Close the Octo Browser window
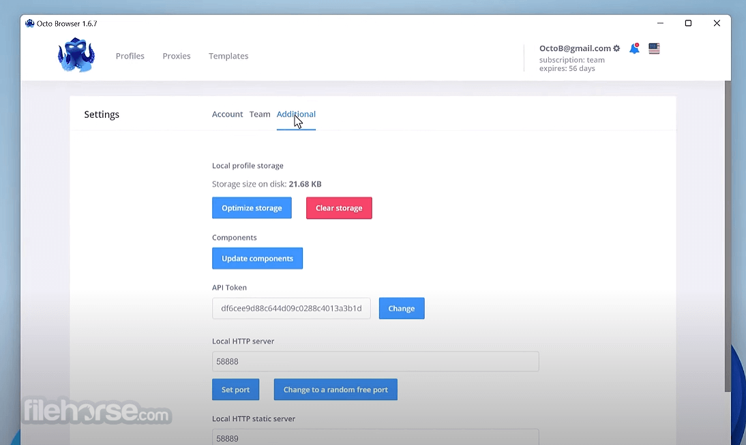This screenshot has height=445, width=746. [717, 23]
